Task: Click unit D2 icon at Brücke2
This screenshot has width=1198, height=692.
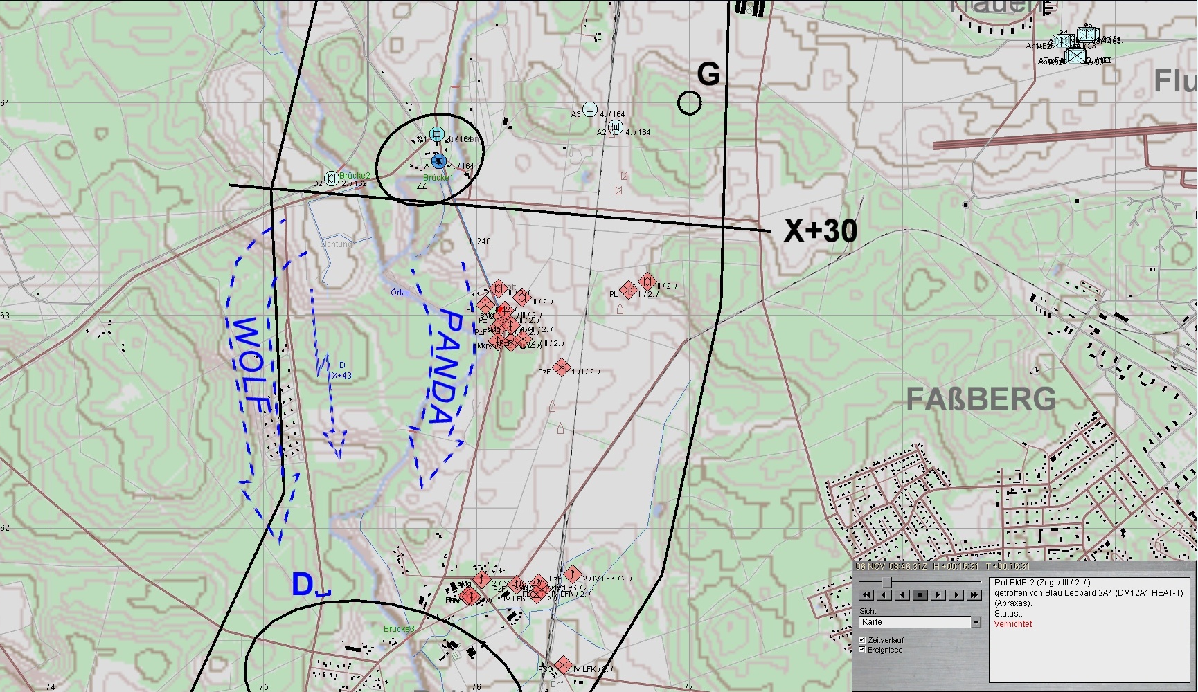Action: 332,179
